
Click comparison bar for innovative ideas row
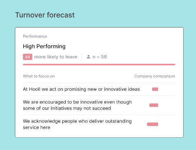click(x=155, y=89)
